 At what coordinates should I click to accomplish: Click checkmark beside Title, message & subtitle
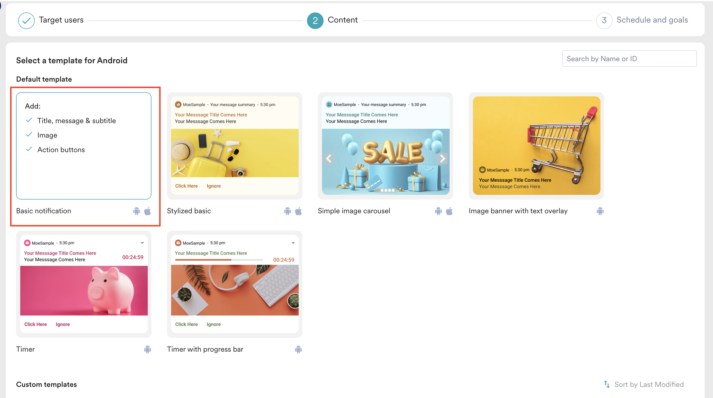pyautogui.click(x=29, y=120)
